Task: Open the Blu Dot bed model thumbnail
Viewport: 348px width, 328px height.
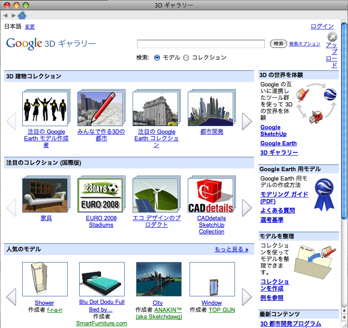Action: pyautogui.click(x=102, y=279)
